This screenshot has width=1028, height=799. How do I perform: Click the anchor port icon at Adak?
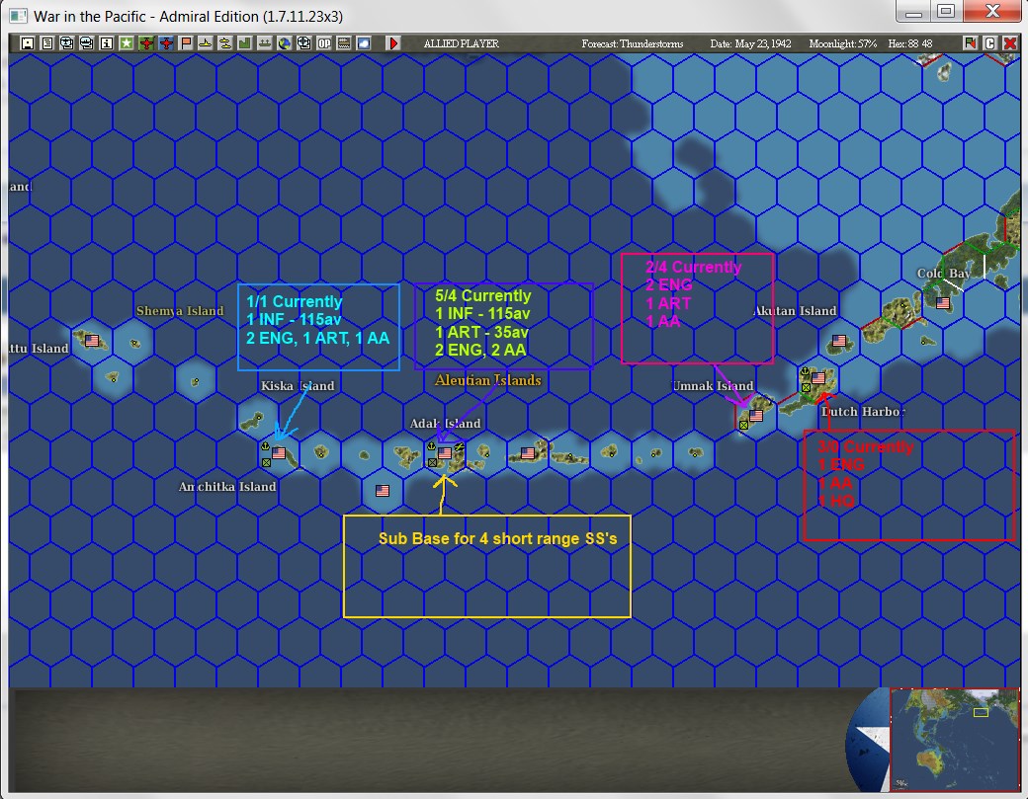click(431, 446)
